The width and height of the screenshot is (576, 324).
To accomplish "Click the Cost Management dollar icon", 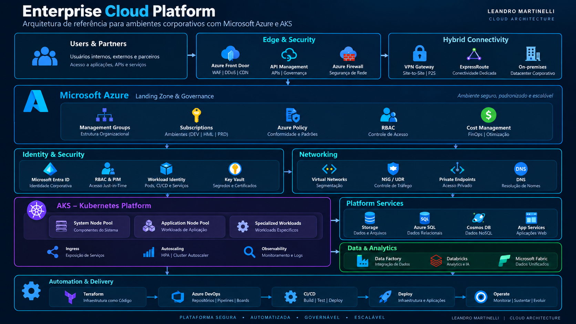I will coord(488,115).
